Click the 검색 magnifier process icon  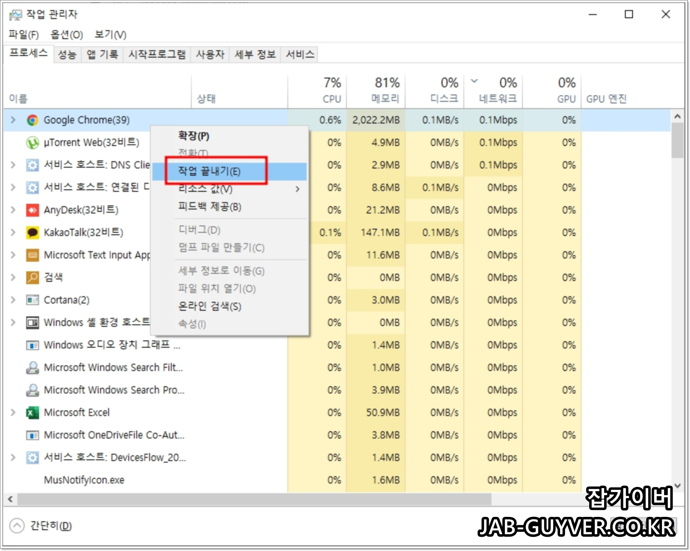coord(33,278)
